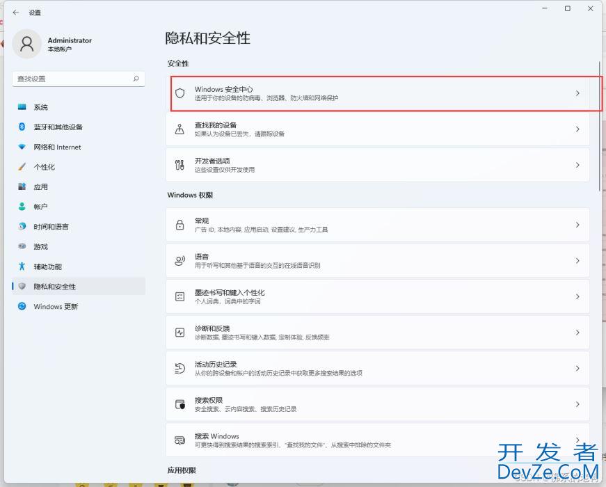The image size is (606, 487).
Task: Click the 开发者选项 tools icon
Action: 180,165
